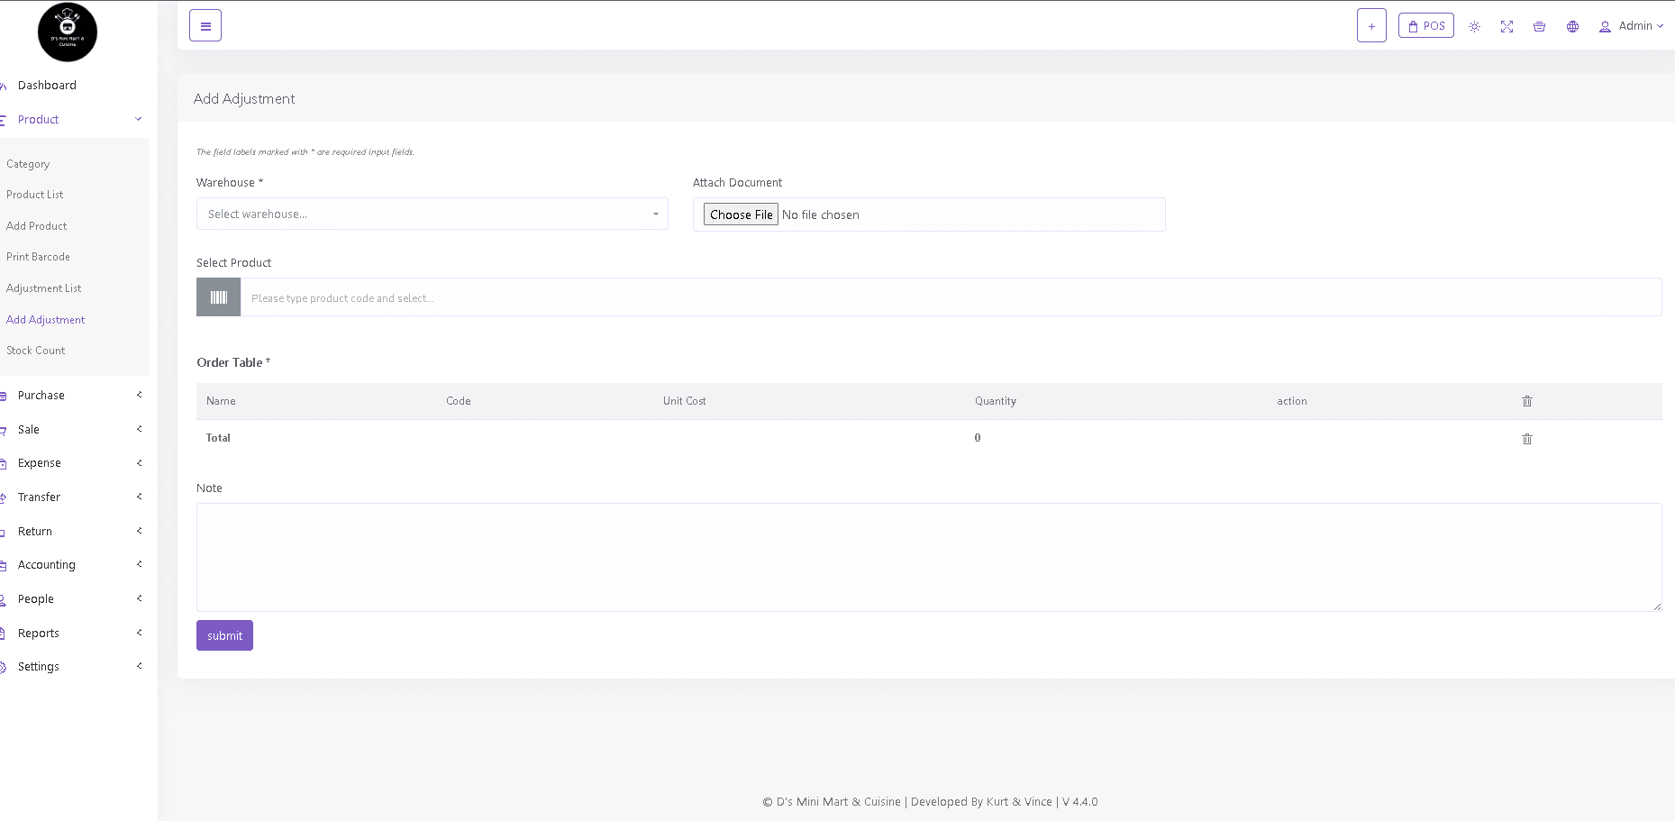Image resolution: width=1675 pixels, height=821 pixels.
Task: Switch theme with the sun icon
Action: (x=1474, y=27)
